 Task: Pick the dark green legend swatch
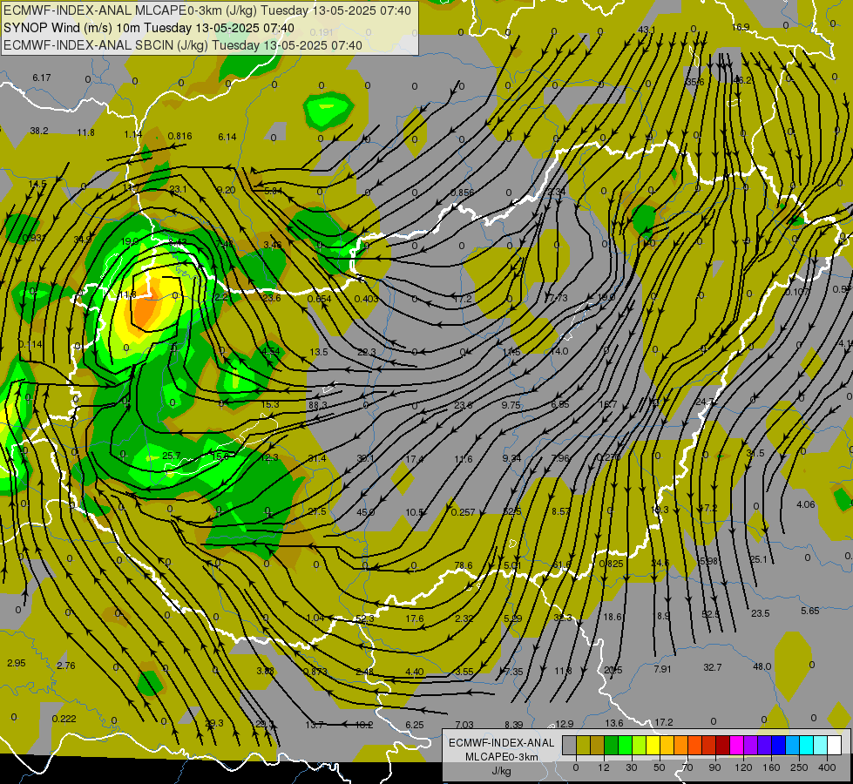click(611, 746)
